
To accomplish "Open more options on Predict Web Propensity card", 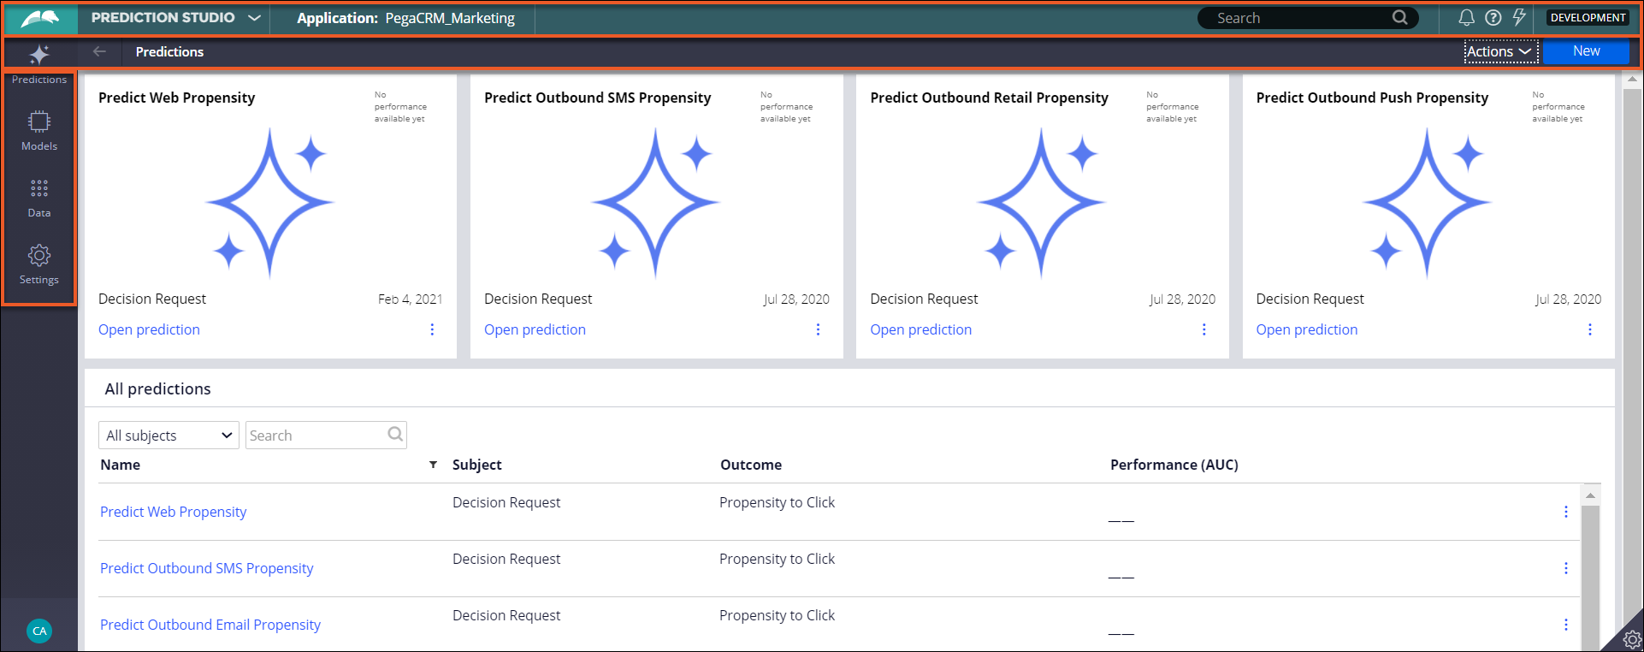I will [432, 329].
